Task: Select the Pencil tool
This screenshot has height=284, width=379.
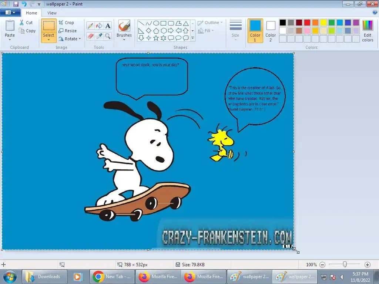Action: coord(90,26)
